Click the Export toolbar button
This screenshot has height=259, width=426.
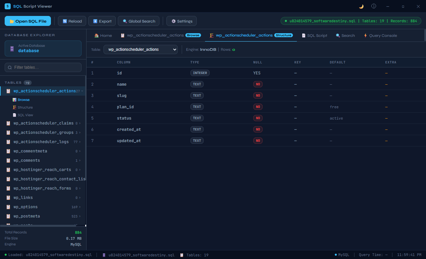(x=102, y=21)
